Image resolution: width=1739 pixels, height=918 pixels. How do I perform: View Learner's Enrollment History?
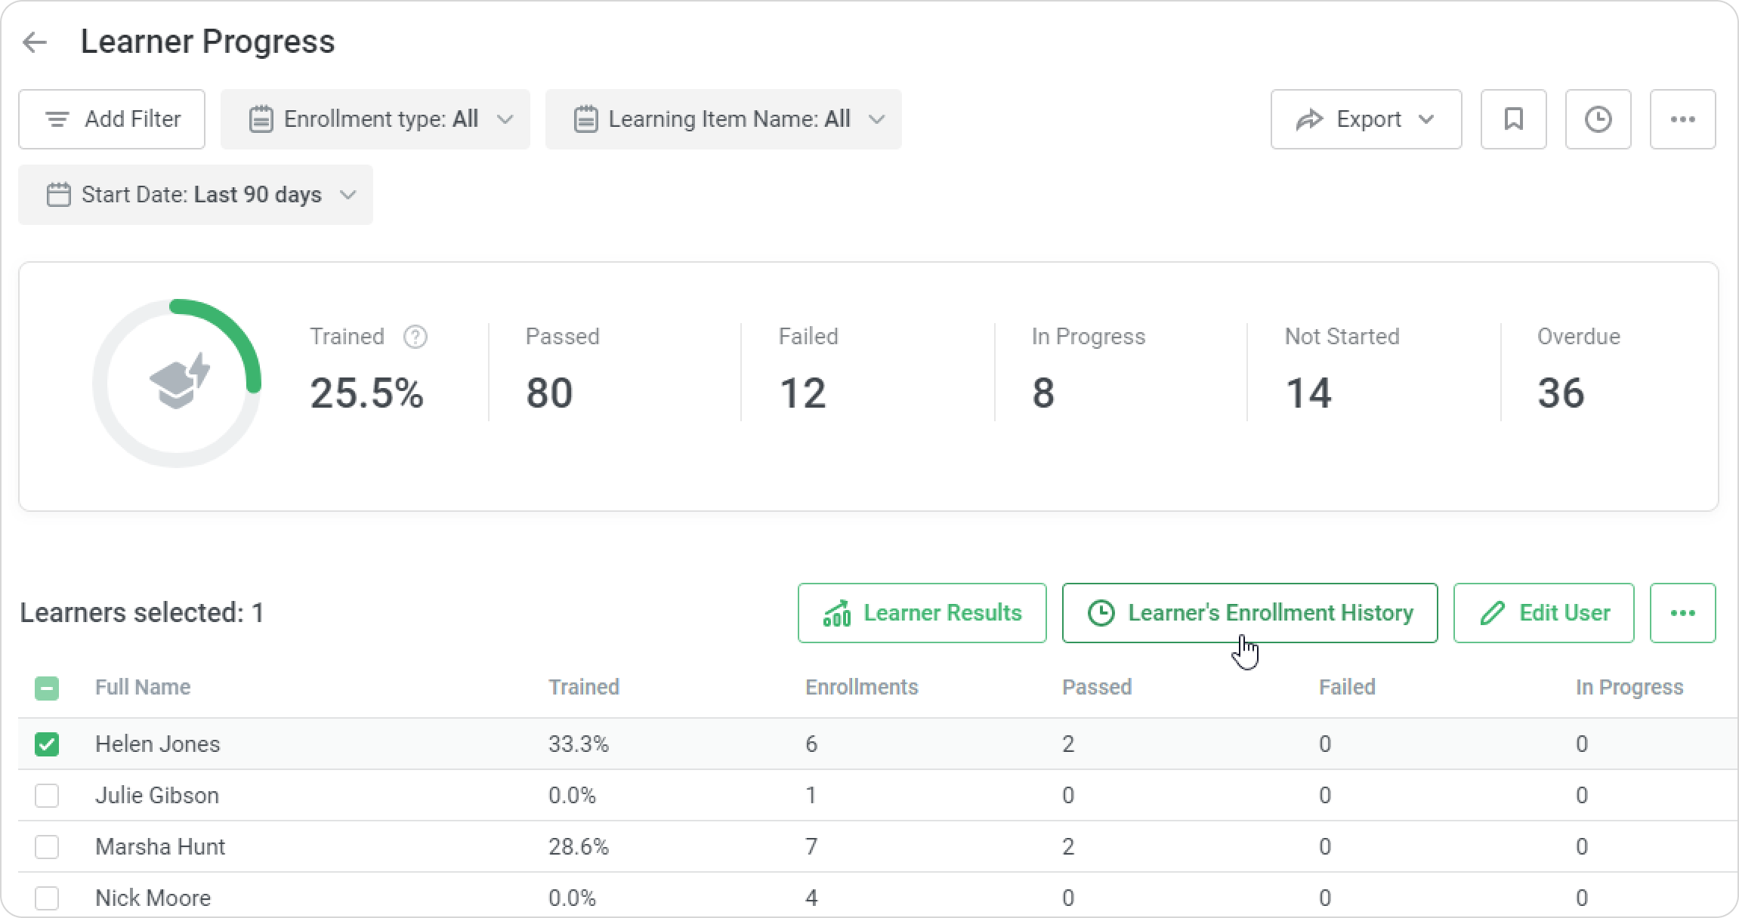click(1249, 613)
